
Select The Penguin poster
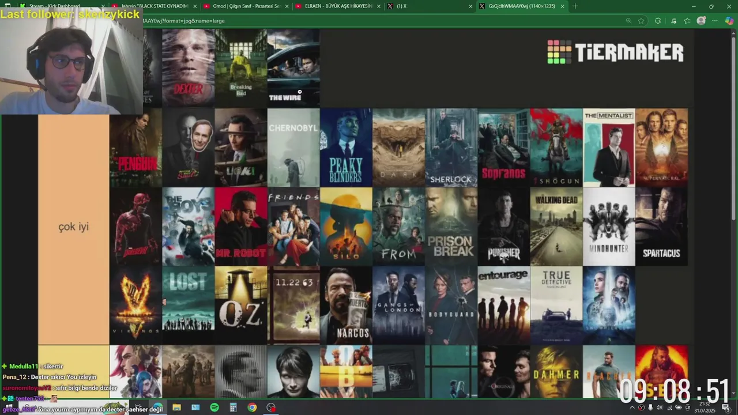(x=135, y=148)
